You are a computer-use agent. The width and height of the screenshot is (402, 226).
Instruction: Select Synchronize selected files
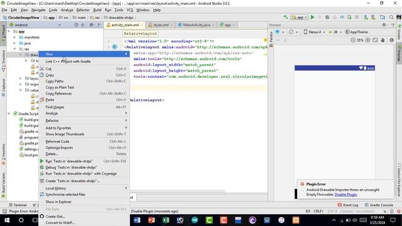tap(84, 195)
